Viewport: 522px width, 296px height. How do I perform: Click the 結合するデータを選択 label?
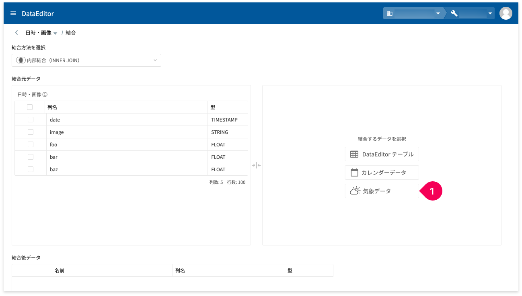tap(382, 139)
